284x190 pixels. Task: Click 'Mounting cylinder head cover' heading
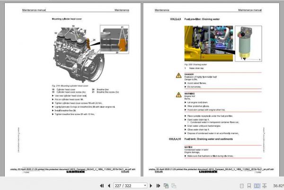(x=67, y=19)
